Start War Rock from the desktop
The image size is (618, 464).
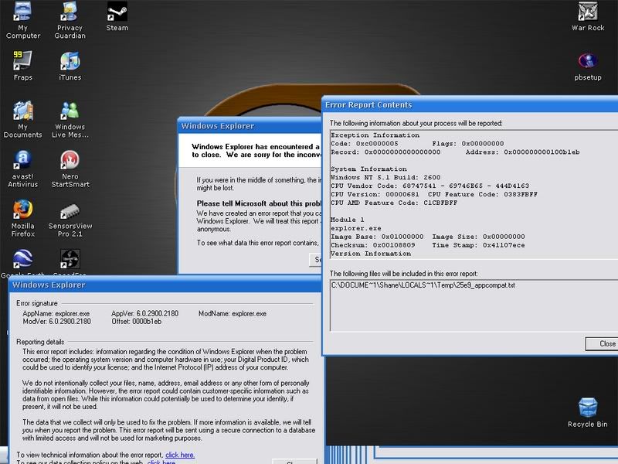click(x=588, y=13)
